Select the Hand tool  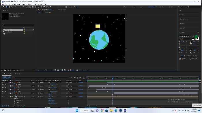click(x=10, y=7)
